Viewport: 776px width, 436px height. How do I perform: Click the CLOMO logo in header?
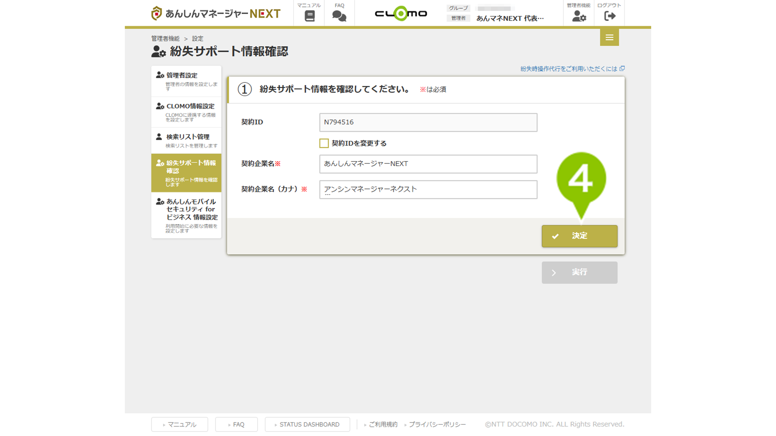coord(401,14)
